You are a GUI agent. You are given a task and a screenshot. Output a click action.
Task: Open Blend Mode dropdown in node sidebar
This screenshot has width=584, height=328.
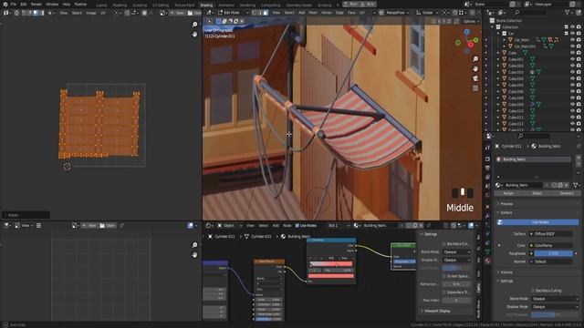click(x=456, y=251)
